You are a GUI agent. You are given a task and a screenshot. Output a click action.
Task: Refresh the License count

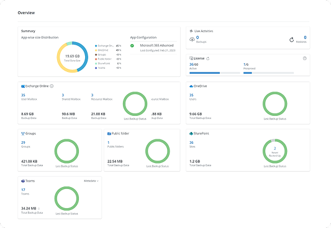207,58
